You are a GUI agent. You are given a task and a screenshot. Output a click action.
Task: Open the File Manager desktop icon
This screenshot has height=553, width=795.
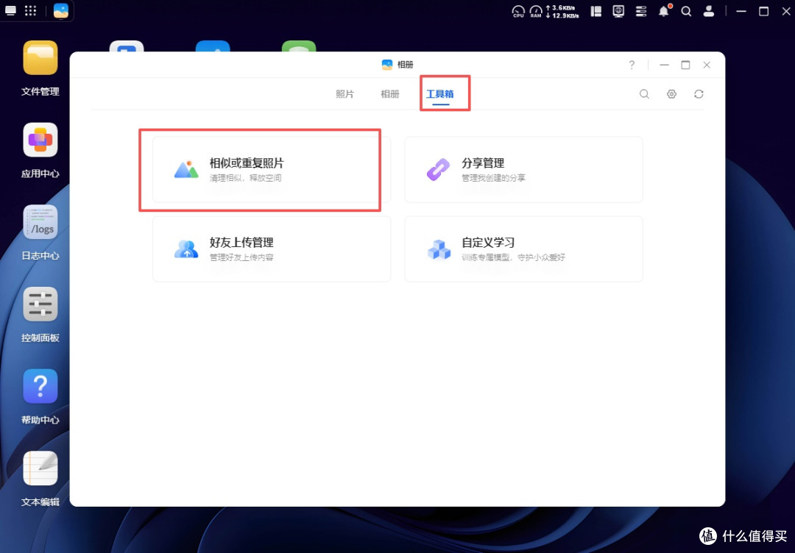coord(40,58)
